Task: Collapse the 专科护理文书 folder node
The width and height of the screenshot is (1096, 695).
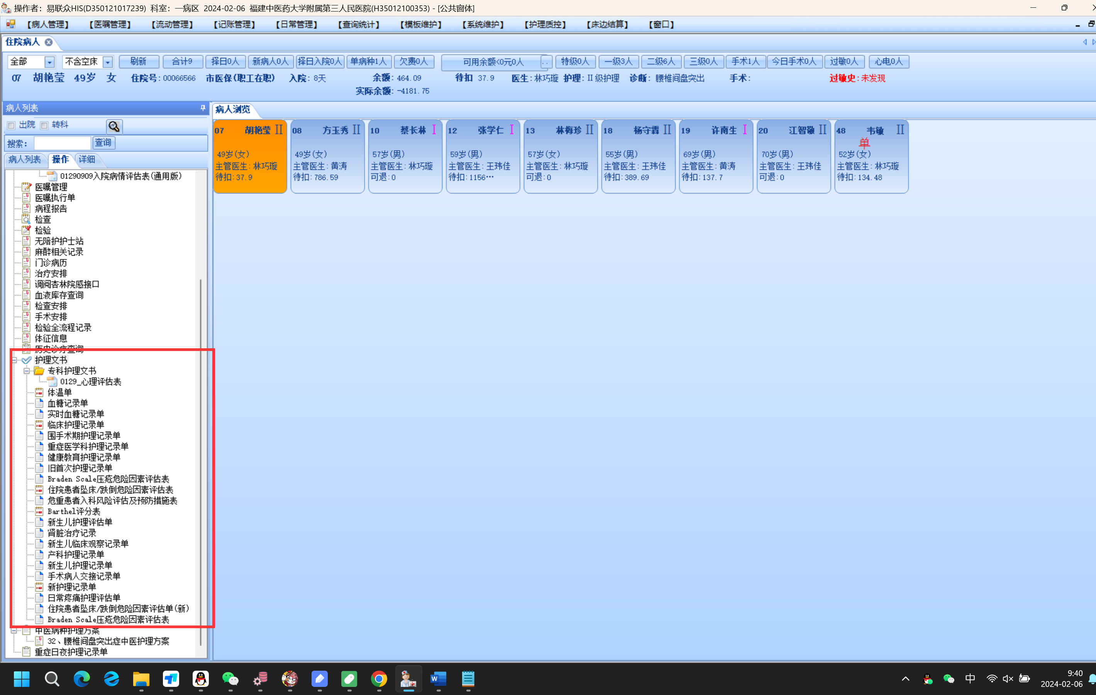Action: (x=27, y=371)
